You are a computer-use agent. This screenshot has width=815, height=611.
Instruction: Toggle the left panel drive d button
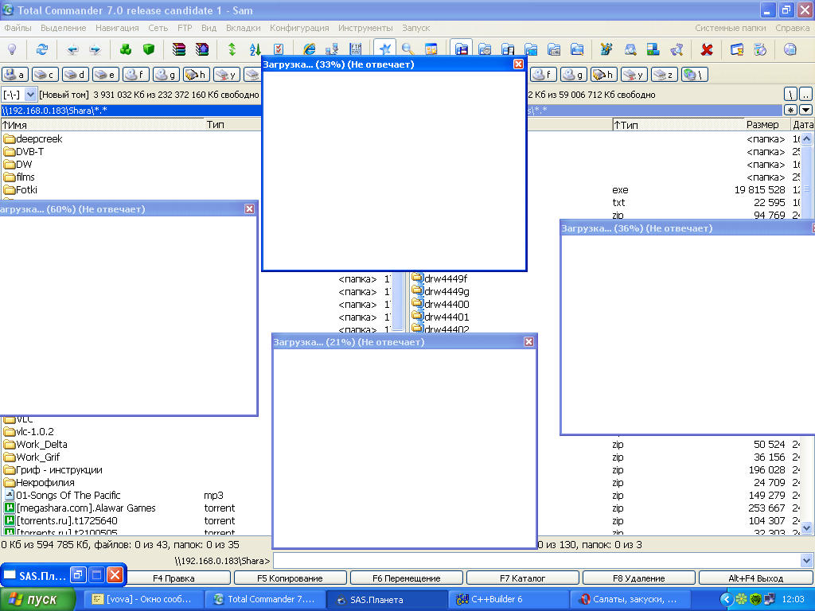(75, 75)
